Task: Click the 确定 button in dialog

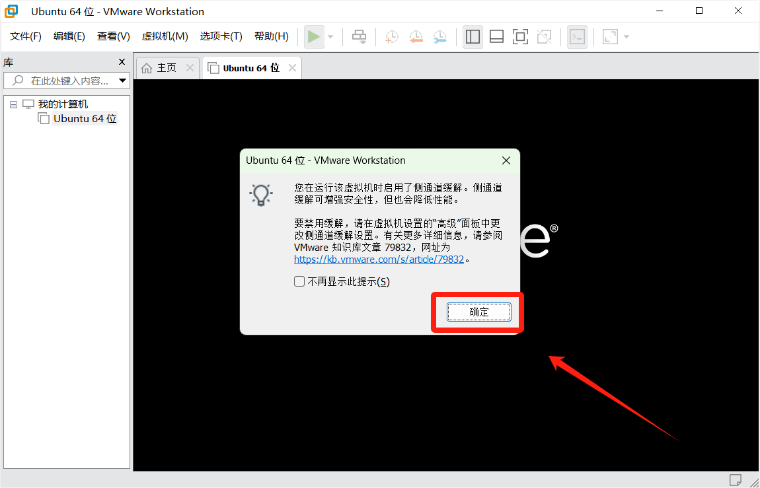Action: [x=478, y=312]
